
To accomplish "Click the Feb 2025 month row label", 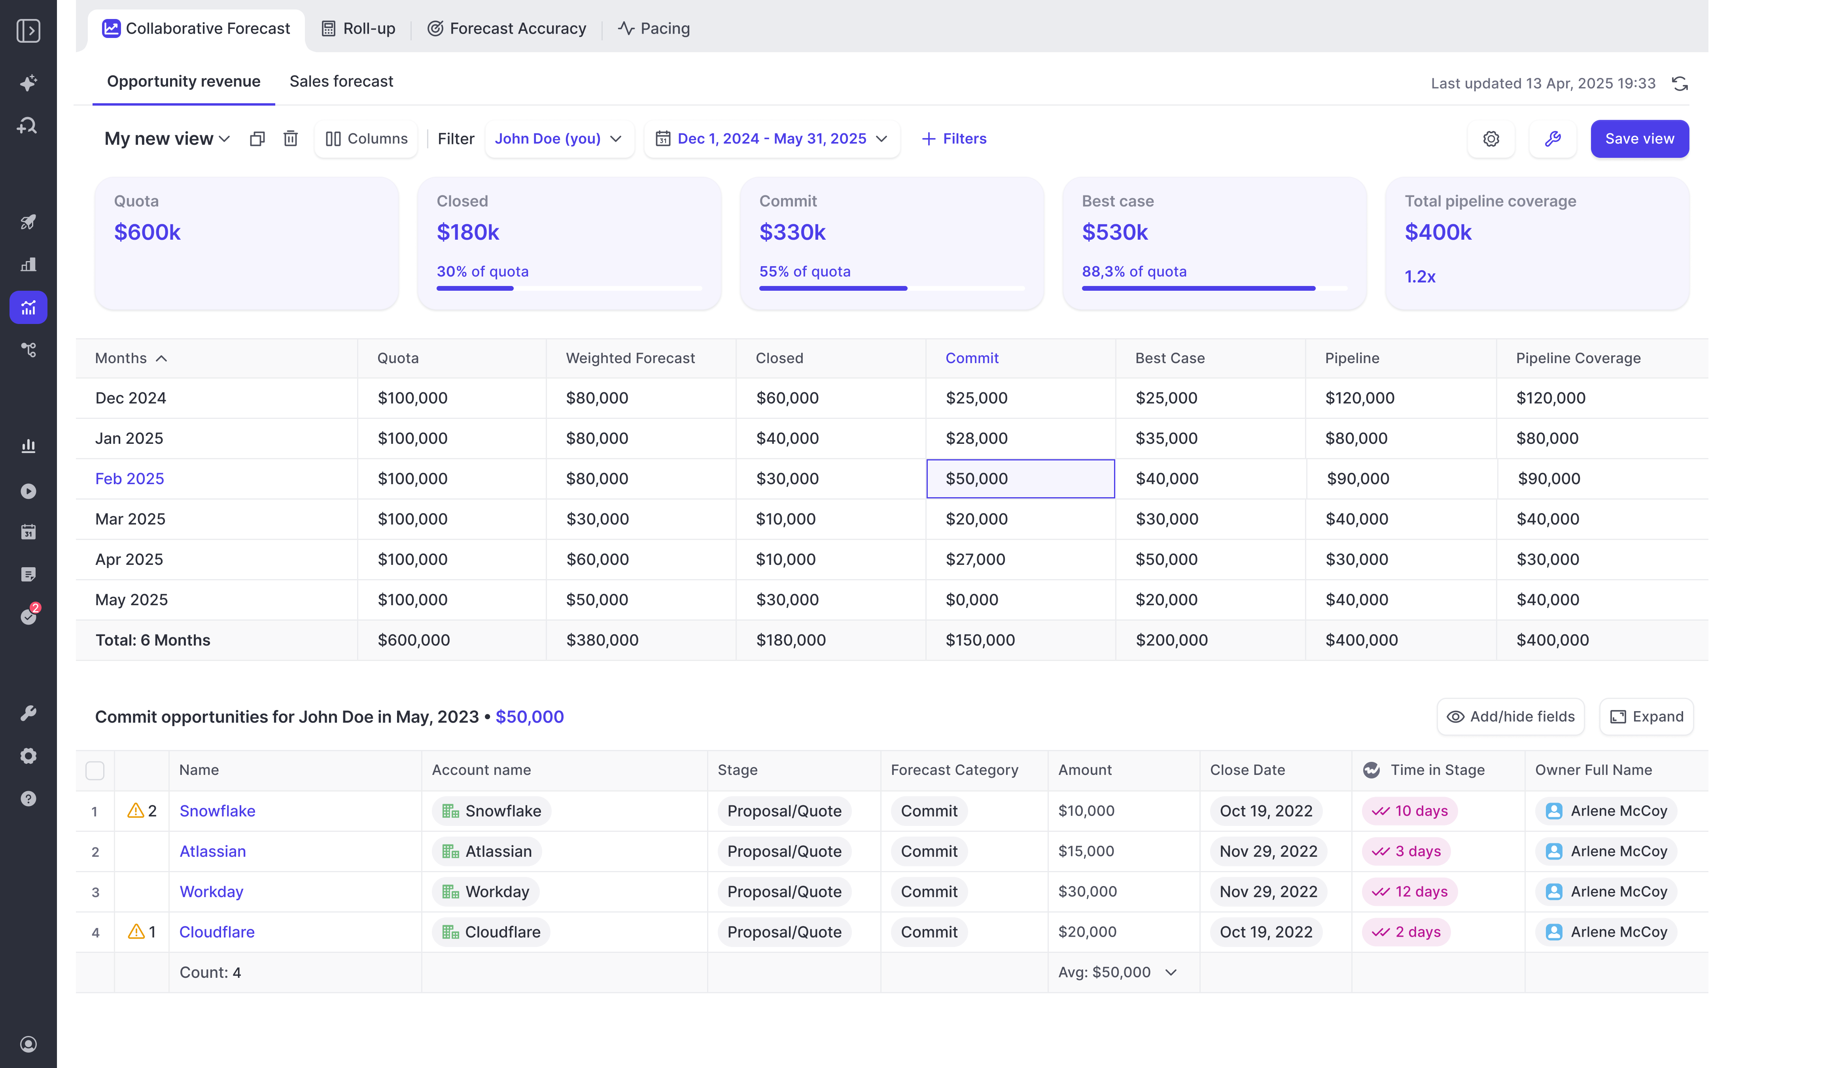I will 129,479.
